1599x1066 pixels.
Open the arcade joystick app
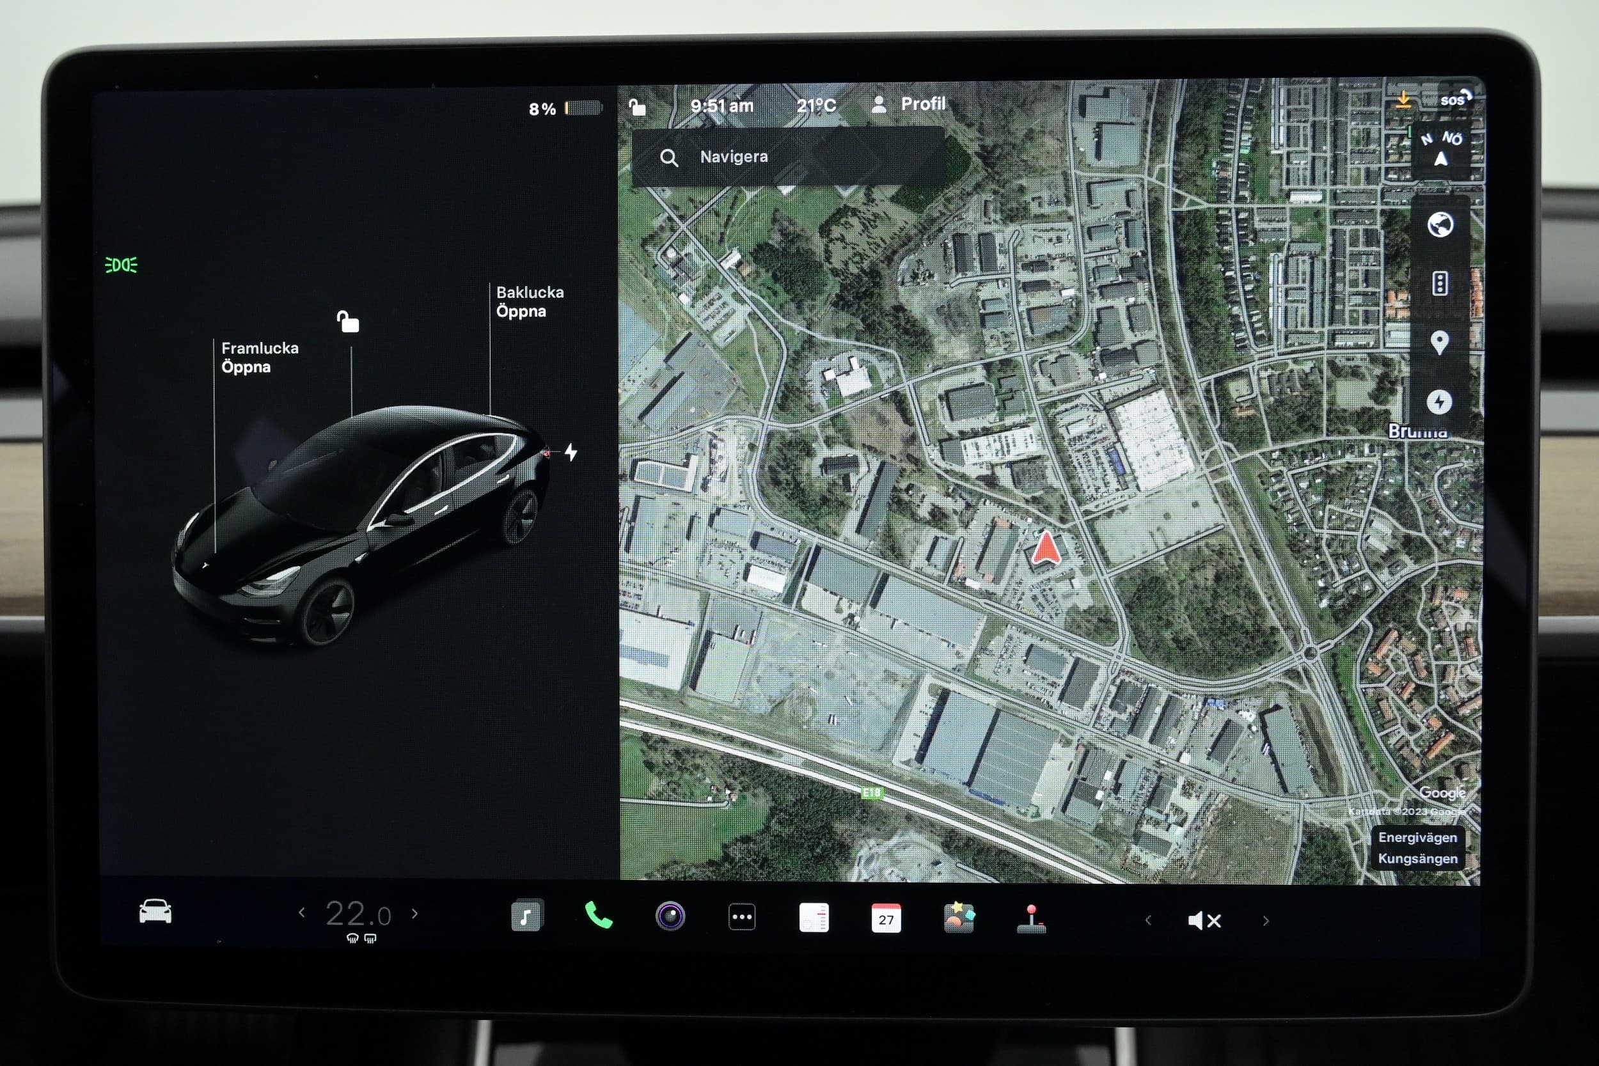click(x=1031, y=919)
